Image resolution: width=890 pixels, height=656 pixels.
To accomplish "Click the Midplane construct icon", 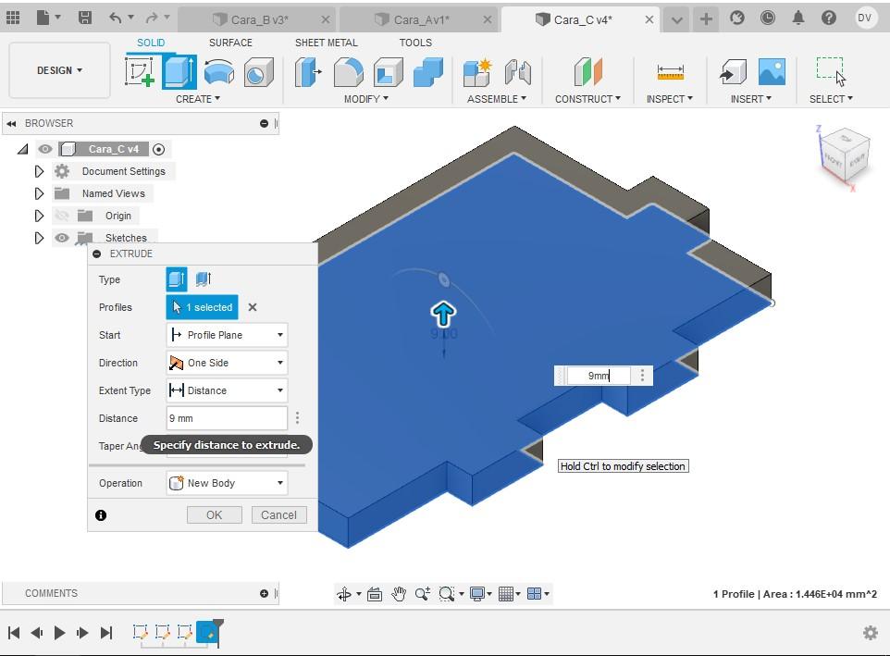I will coord(587,72).
